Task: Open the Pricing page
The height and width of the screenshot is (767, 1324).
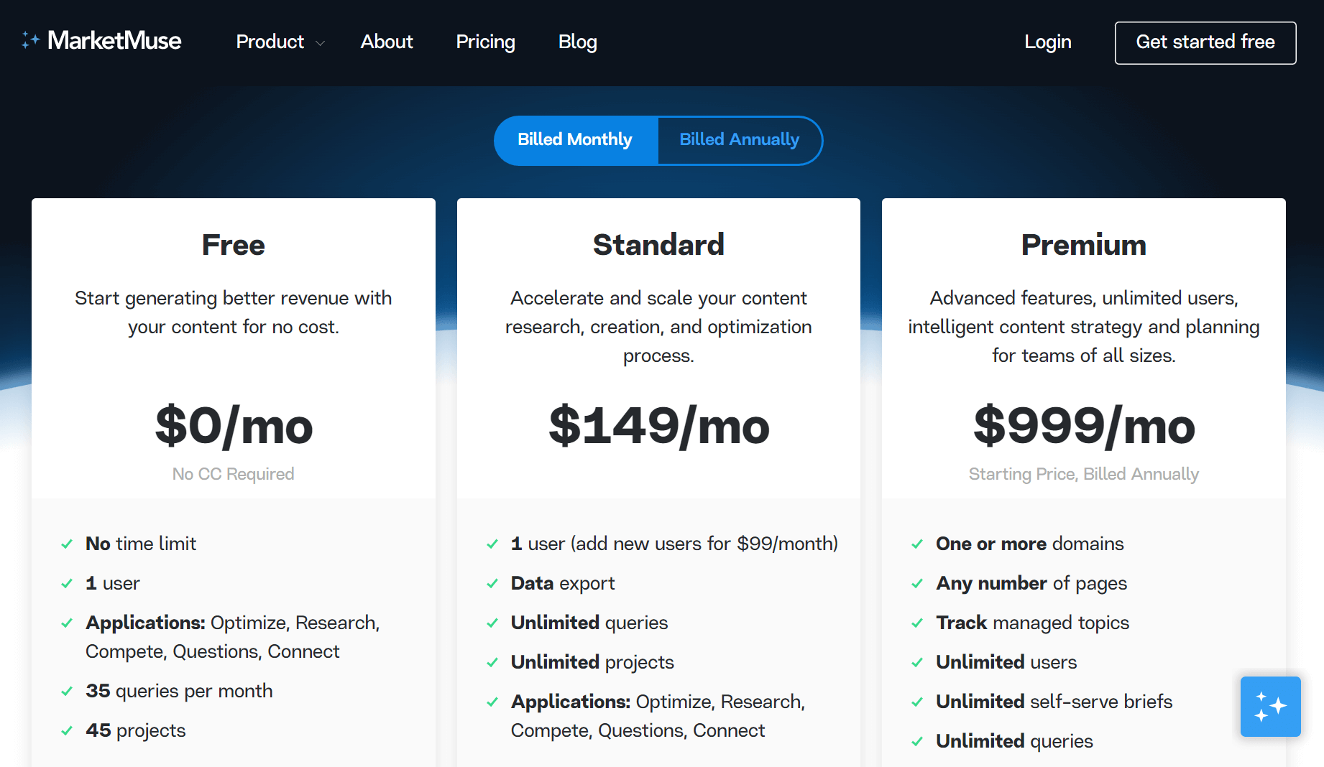Action: pos(486,42)
